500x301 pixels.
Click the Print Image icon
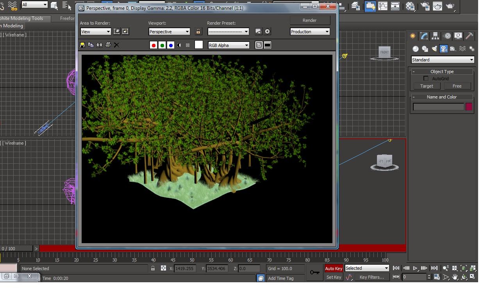point(108,45)
